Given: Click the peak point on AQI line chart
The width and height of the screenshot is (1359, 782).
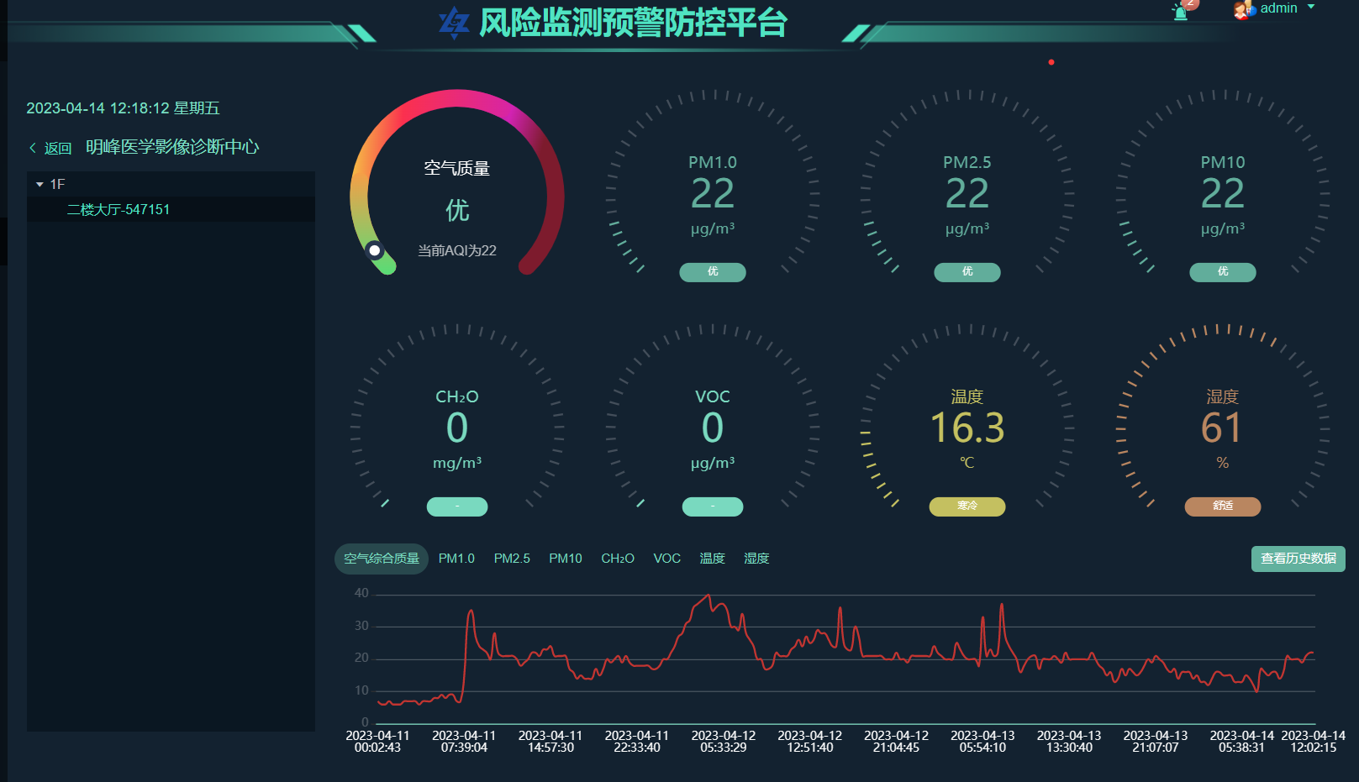Looking at the screenshot, I should tap(709, 595).
